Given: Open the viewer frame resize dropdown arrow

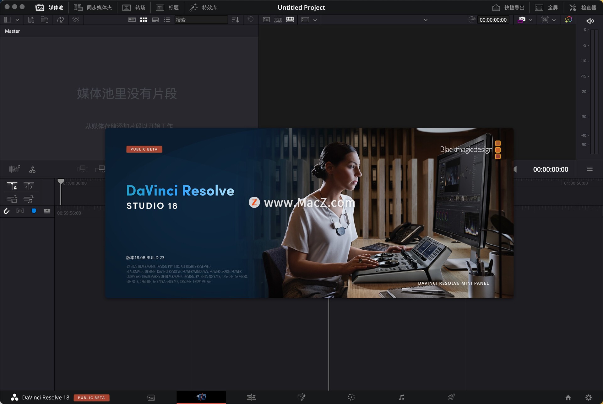Looking at the screenshot, I should coord(315,20).
